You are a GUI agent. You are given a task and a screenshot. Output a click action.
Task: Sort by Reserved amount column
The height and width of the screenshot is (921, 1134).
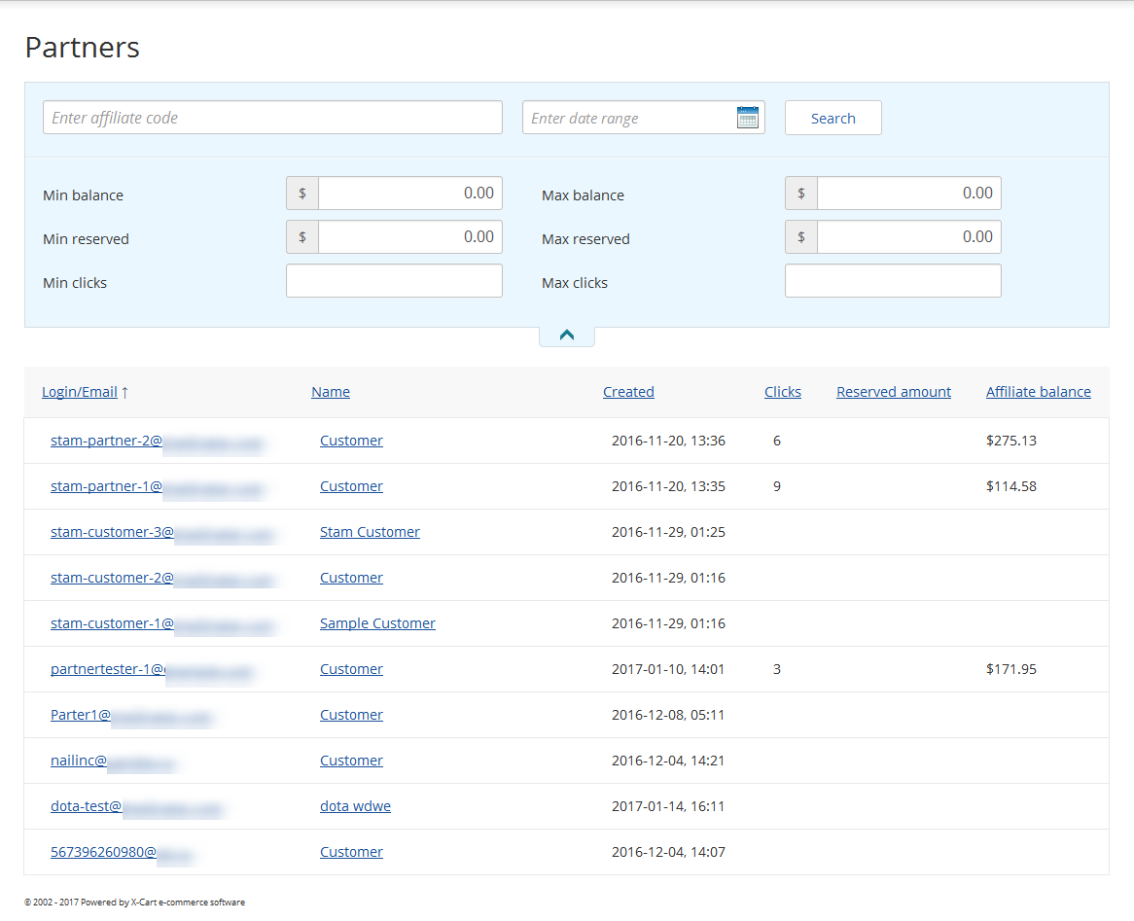(894, 392)
